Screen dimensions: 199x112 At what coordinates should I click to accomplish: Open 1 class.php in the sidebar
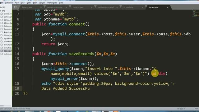[x=7, y=14]
